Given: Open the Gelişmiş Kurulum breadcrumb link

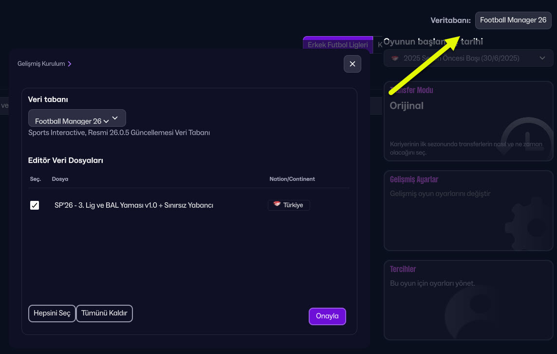Looking at the screenshot, I should [x=41, y=64].
